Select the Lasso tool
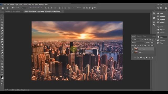The image size is (168, 94). point(2,20)
